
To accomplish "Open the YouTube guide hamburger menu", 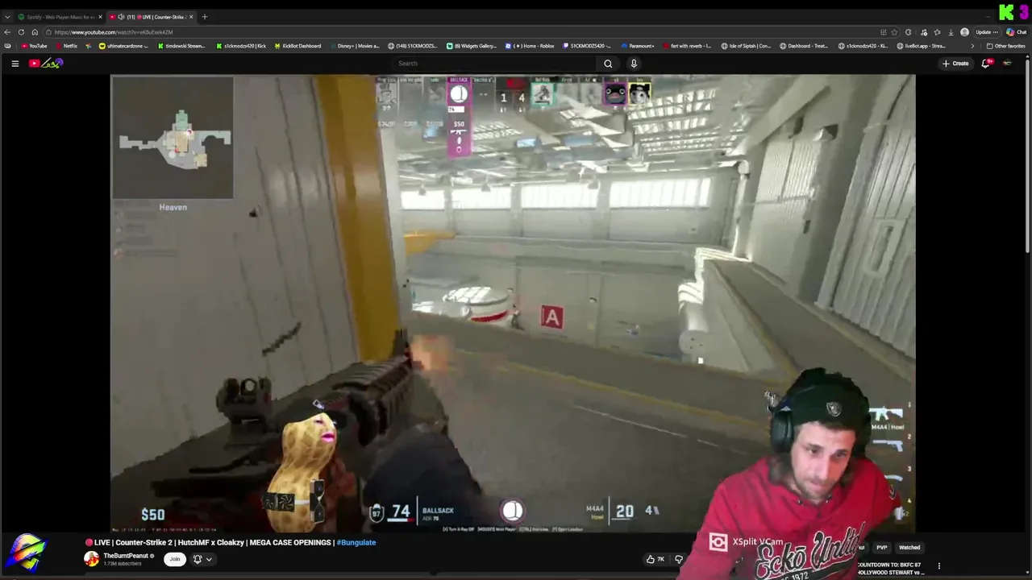I will click(x=15, y=63).
